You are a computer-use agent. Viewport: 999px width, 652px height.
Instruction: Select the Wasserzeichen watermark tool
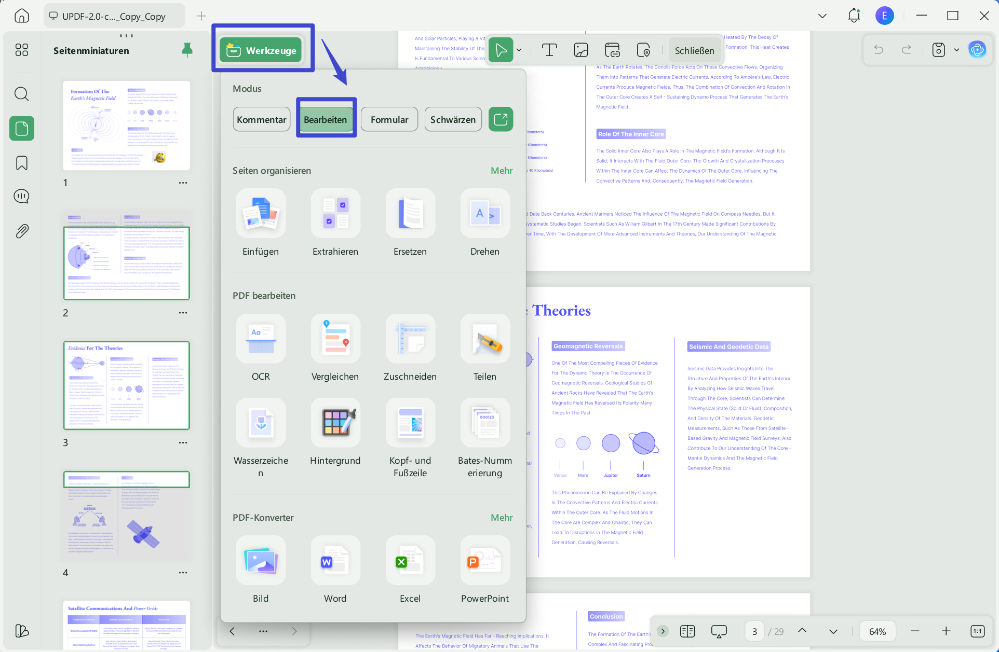tap(261, 423)
